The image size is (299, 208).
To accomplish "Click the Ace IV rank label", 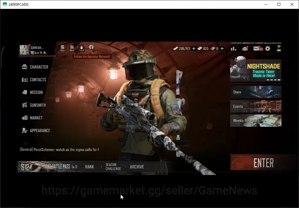I will tap(38, 53).
